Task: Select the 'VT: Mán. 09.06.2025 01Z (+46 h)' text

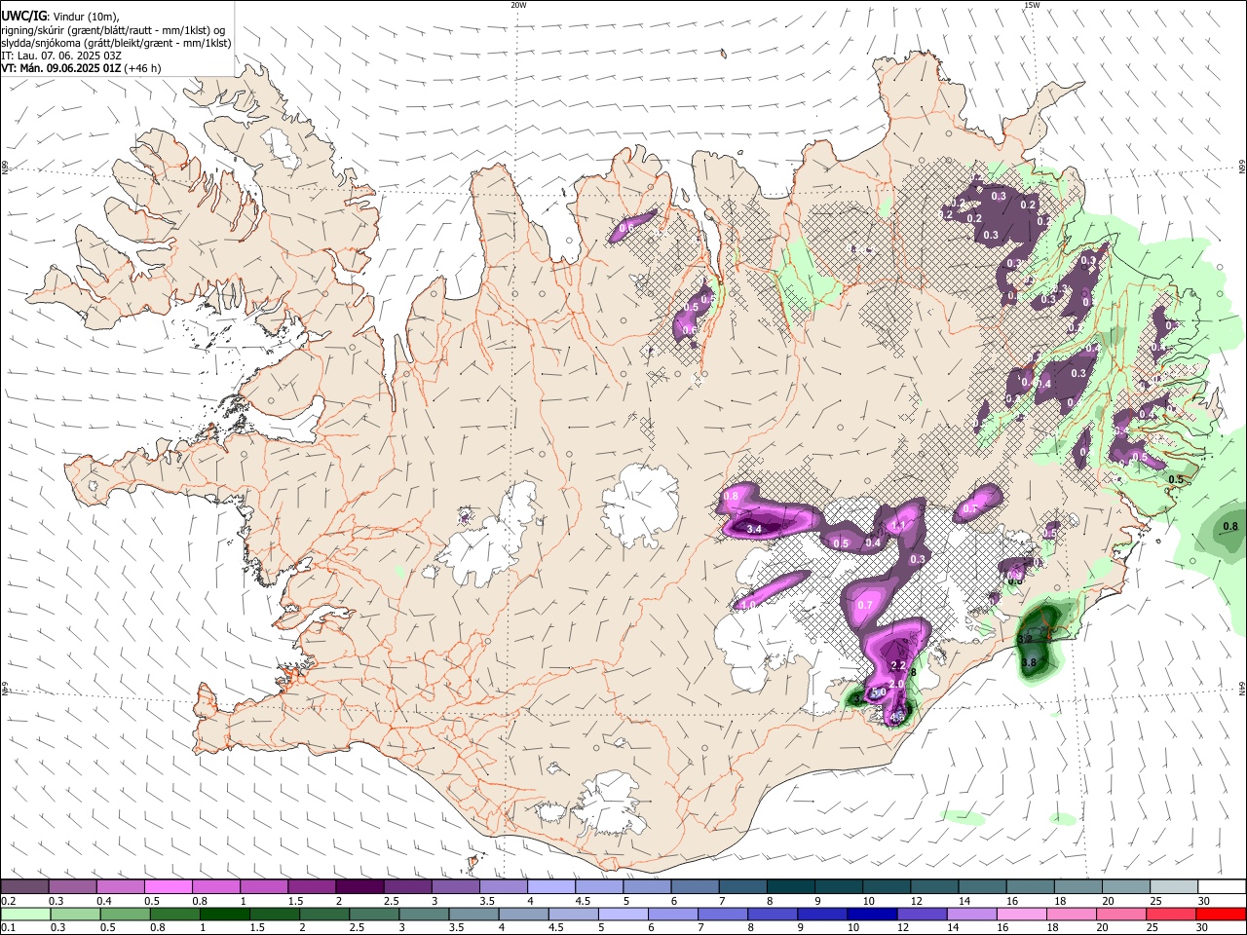Action: 81,68
